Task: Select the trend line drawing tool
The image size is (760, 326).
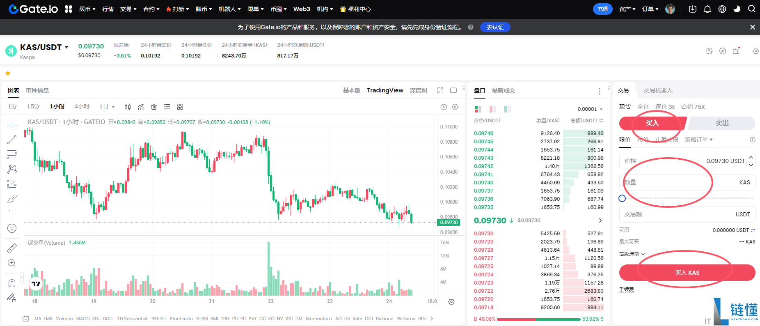Action: tap(12, 140)
